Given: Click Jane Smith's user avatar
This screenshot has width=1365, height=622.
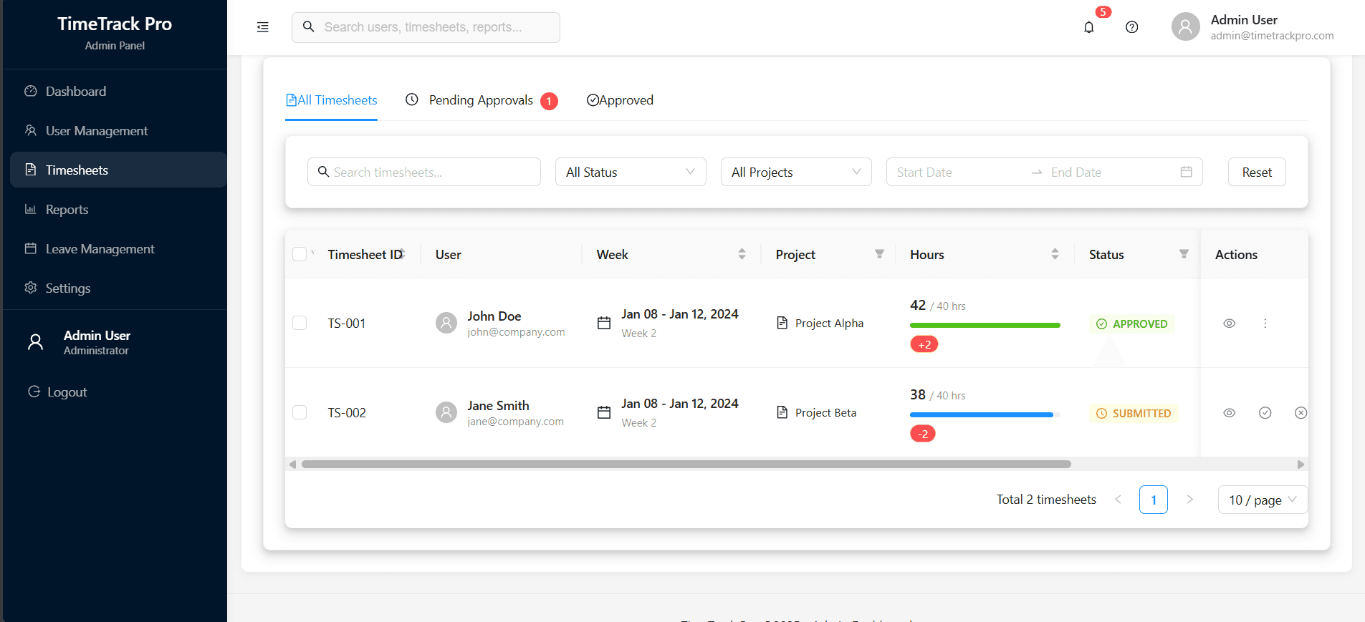Looking at the screenshot, I should [x=446, y=412].
